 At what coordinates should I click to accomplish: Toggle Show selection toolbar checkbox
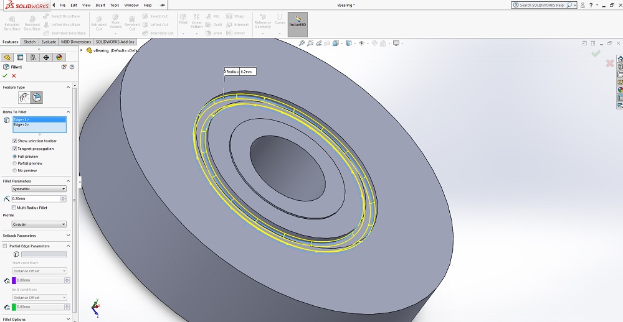pyautogui.click(x=15, y=140)
